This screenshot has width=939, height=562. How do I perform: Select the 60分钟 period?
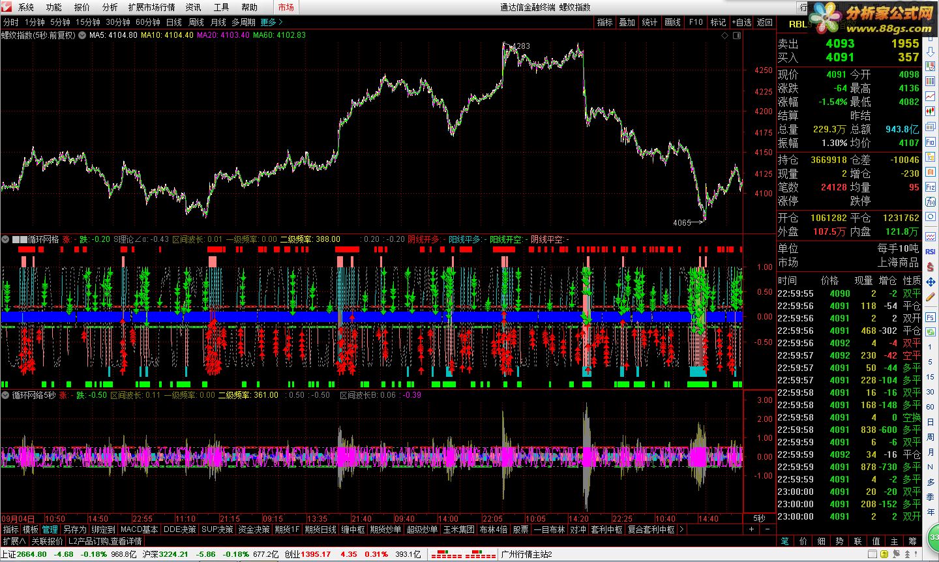coord(147,22)
